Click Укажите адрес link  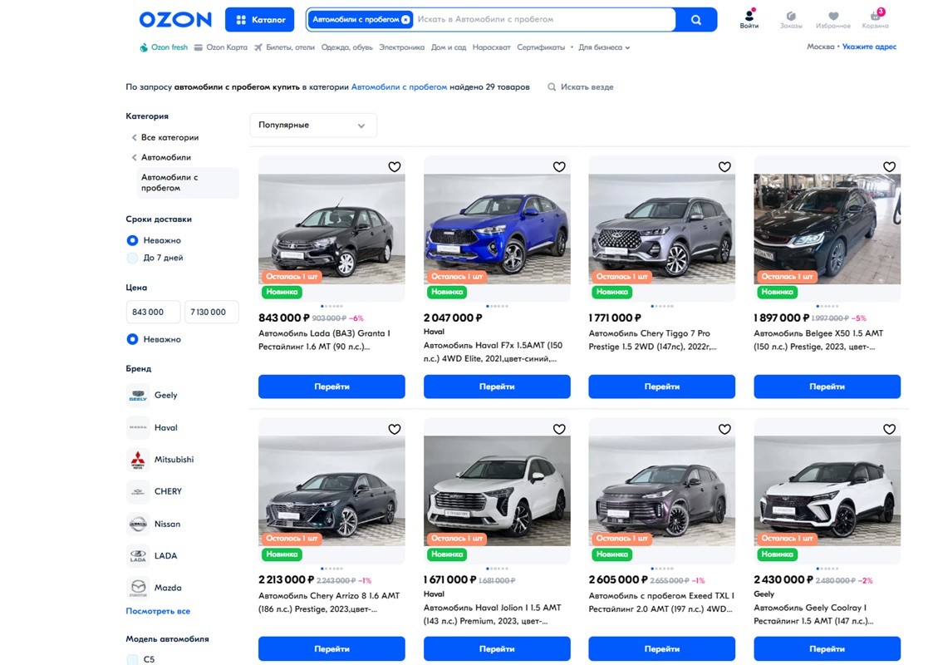(869, 47)
